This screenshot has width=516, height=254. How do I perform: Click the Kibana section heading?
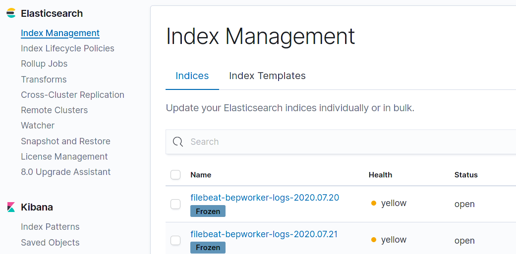tap(37, 207)
